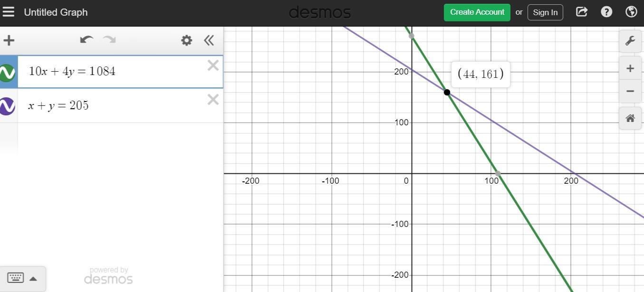Expand the keyboard arrow toggle

[x=33, y=279]
